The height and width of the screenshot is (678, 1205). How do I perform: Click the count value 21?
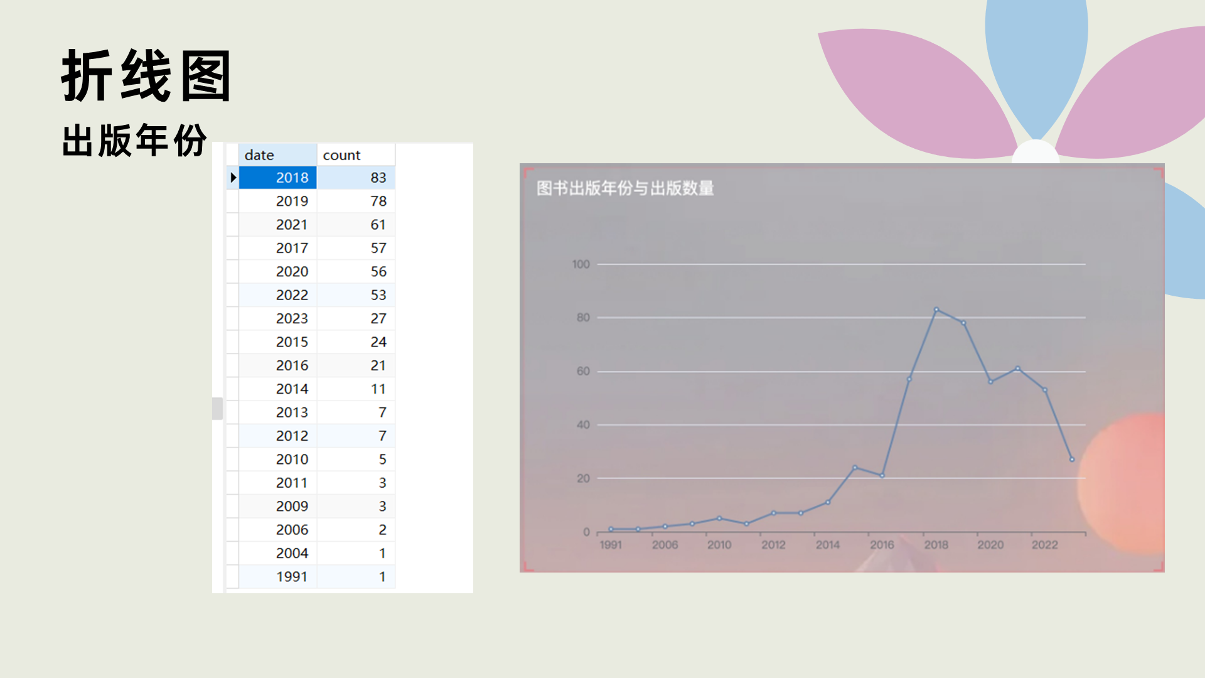356,365
